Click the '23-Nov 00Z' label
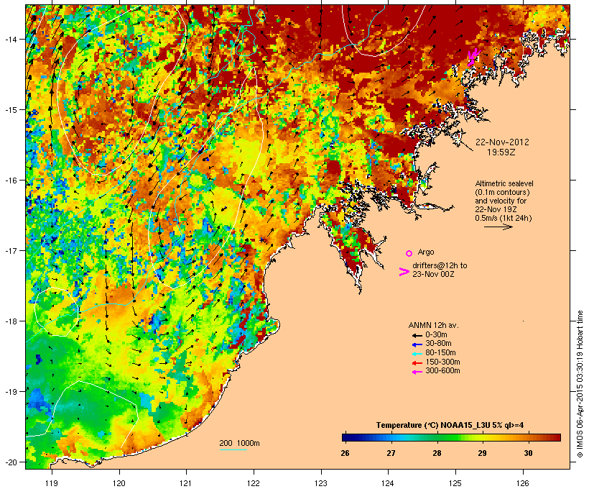 433,274
